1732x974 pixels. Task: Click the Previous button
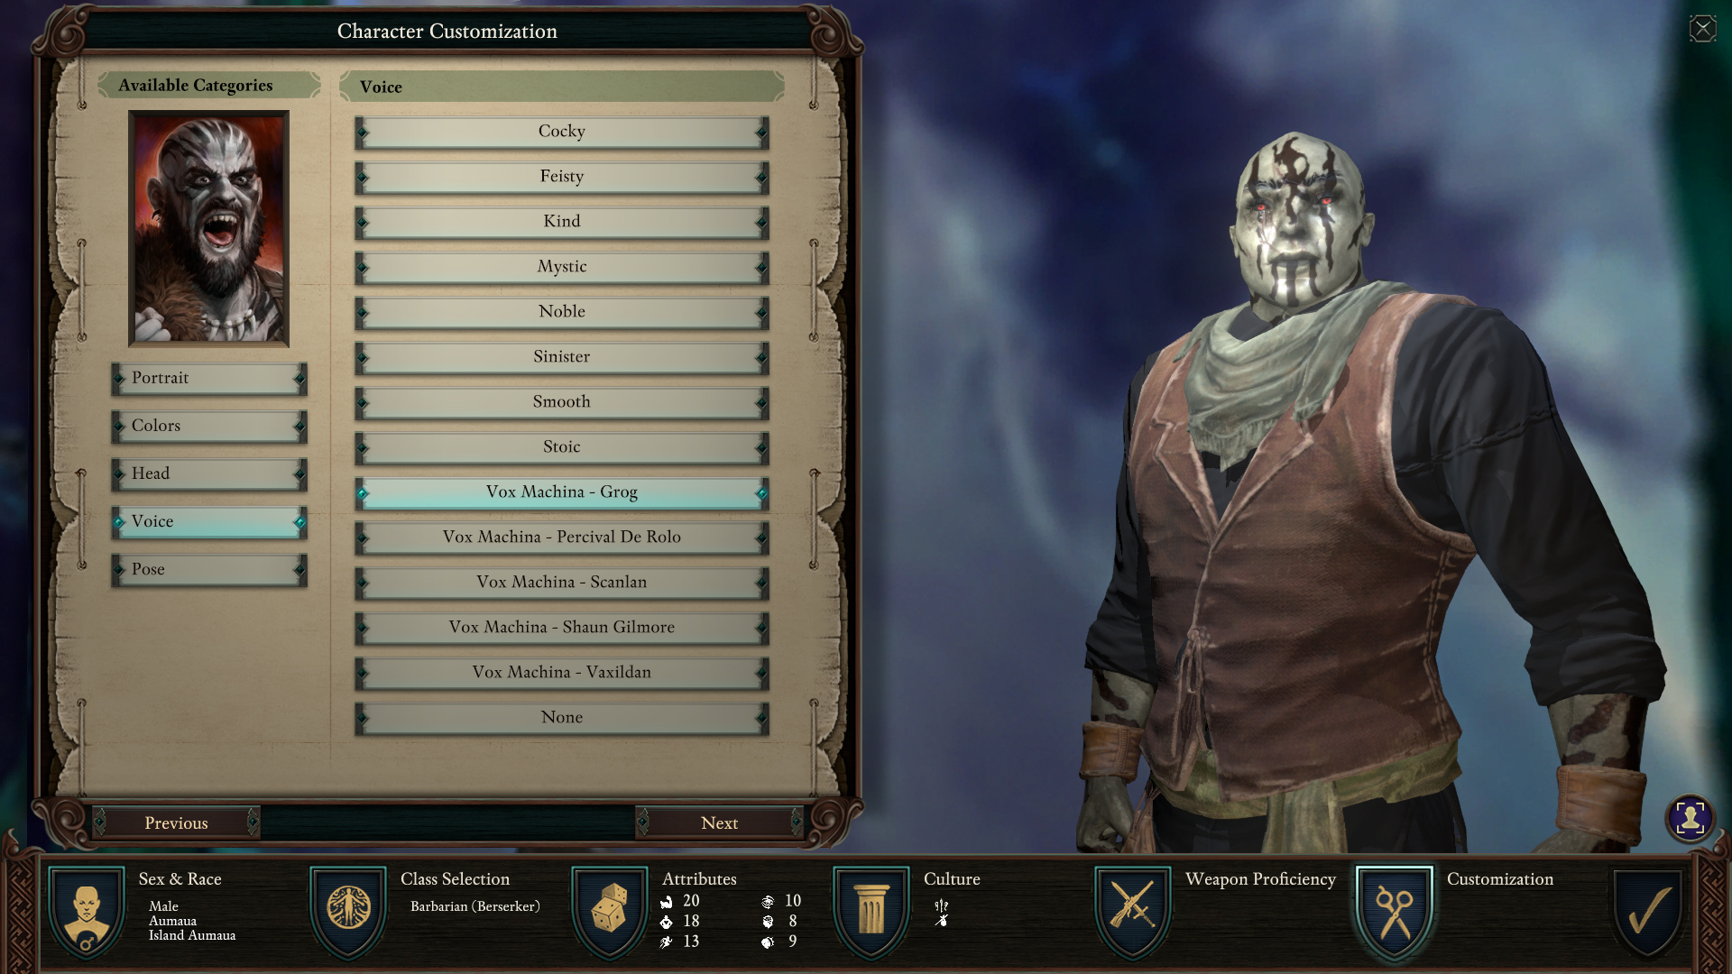[176, 822]
